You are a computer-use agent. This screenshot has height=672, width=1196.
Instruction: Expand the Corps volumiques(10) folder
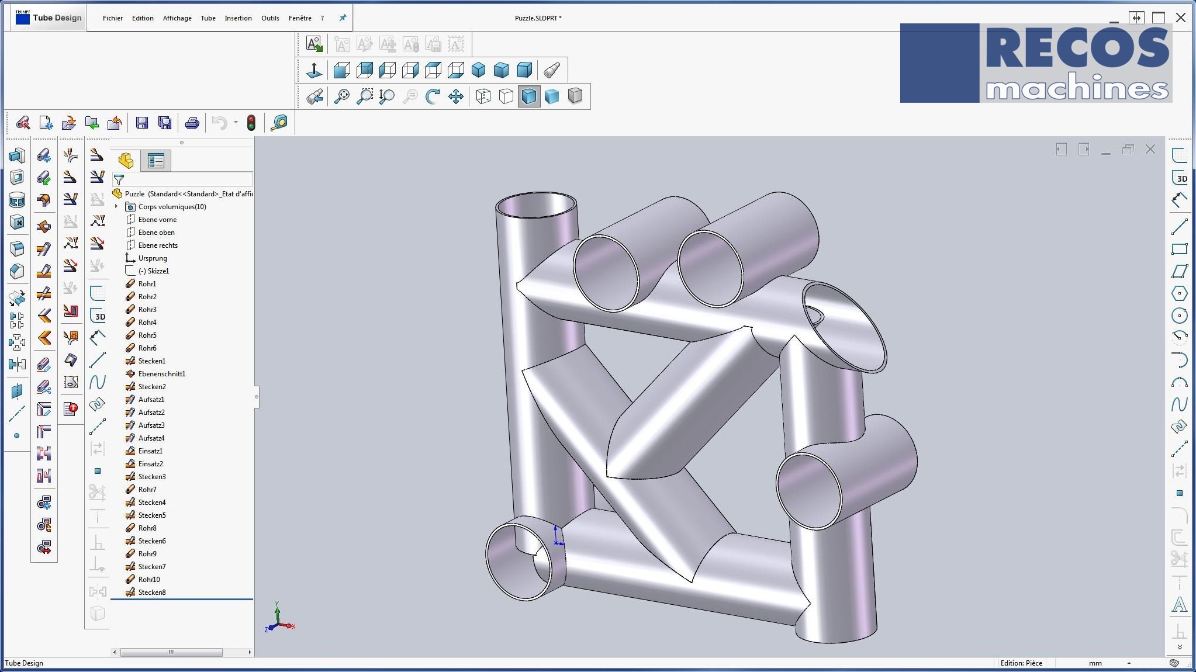coord(116,206)
